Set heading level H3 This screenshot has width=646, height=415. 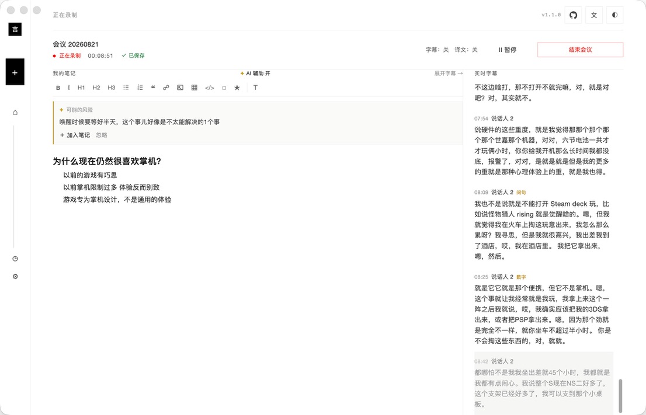111,88
